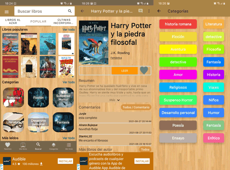
Task: Go back from the Categorías screen
Action: 159,11
